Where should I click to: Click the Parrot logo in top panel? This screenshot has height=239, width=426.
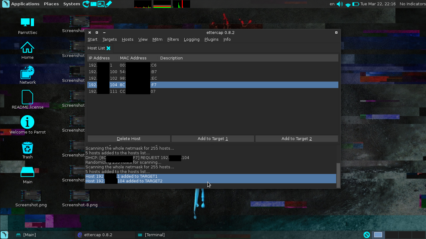click(6, 4)
